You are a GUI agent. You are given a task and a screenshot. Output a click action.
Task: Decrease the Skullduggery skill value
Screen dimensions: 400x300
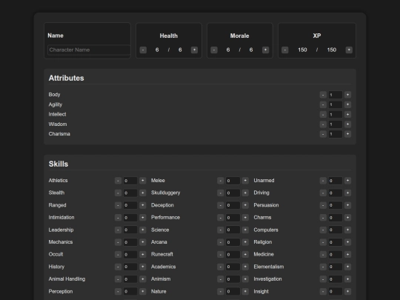click(x=221, y=193)
